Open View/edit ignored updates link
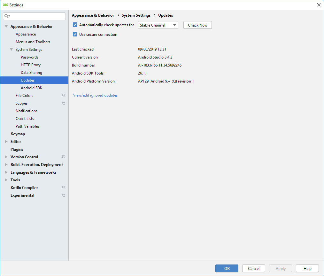Screen dimensions: 324x276 click(95, 95)
